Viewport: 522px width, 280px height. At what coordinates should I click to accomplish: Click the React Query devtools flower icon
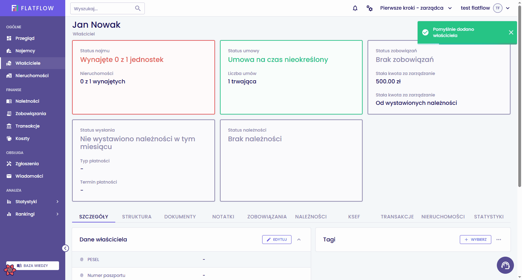coord(10,270)
